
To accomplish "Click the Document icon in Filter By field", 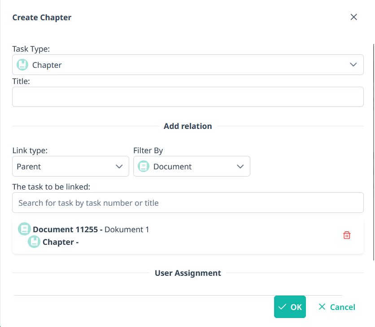I will pos(144,167).
